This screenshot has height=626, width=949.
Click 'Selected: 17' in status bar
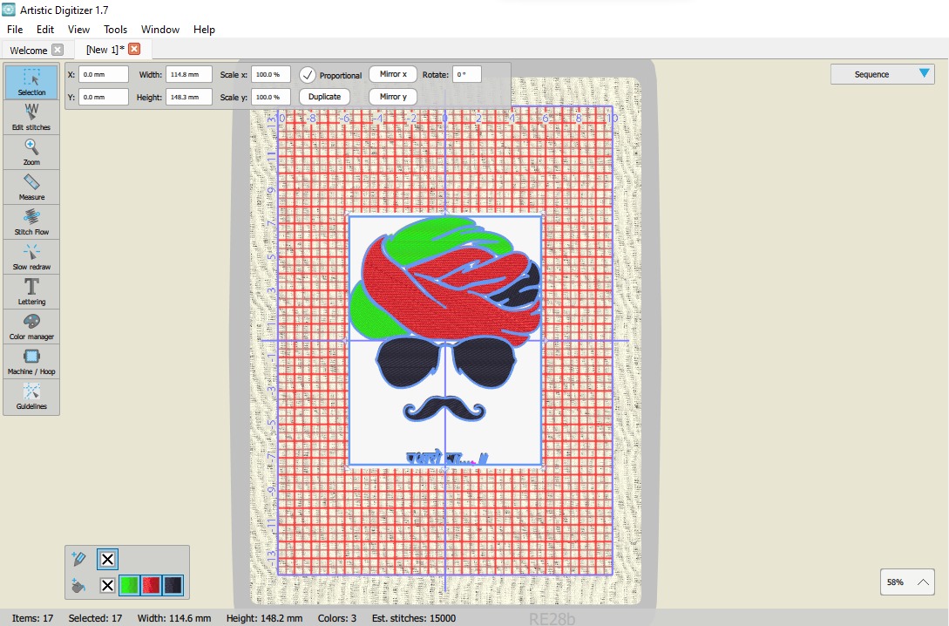tap(95, 618)
